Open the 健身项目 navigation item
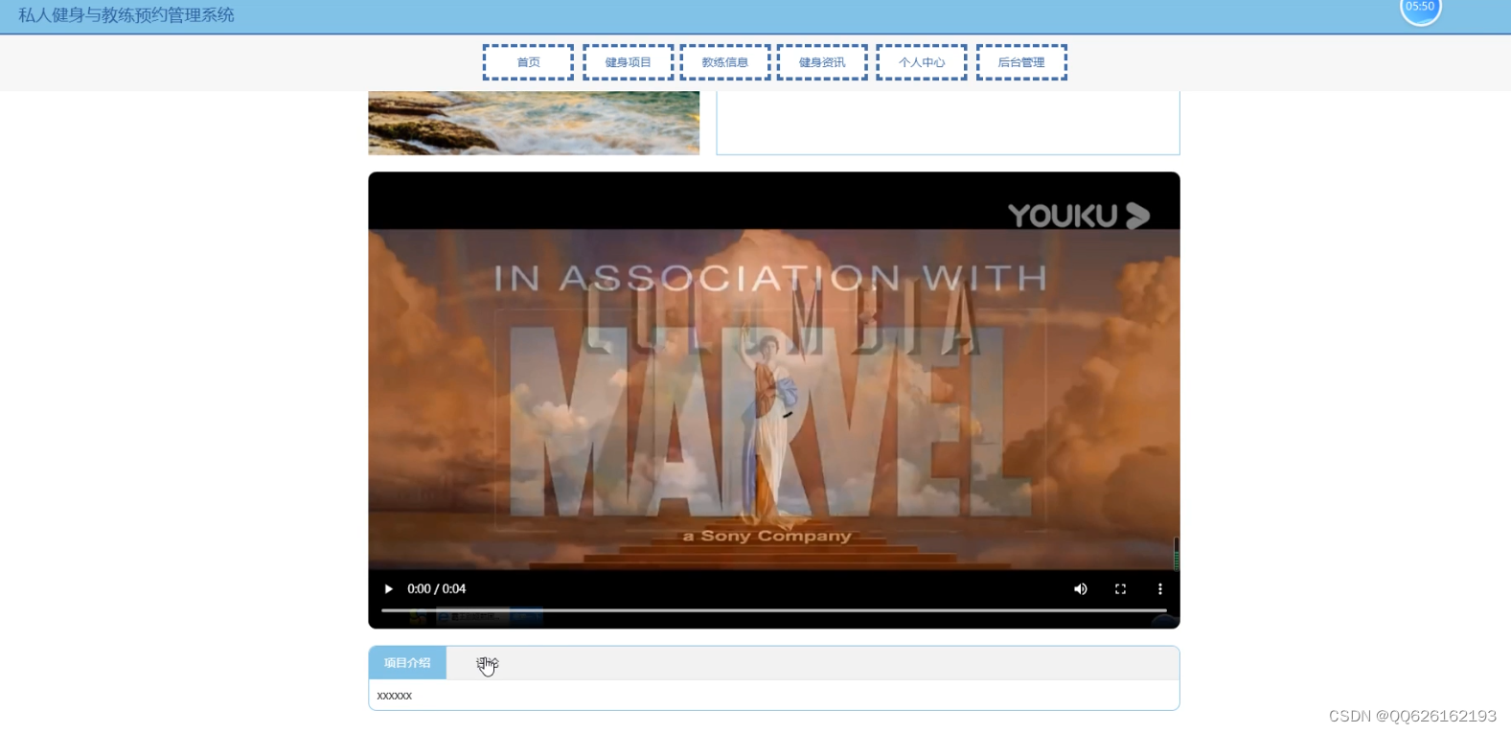Screen dimensions: 1511x733 (x=628, y=62)
